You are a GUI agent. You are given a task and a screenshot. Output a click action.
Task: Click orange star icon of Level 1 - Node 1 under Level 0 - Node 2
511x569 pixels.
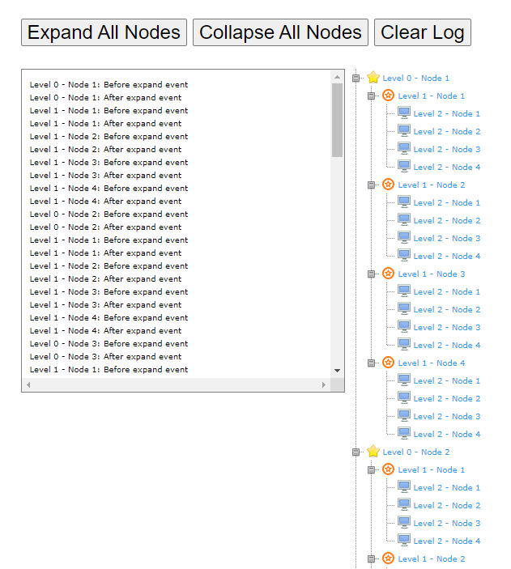(388, 469)
